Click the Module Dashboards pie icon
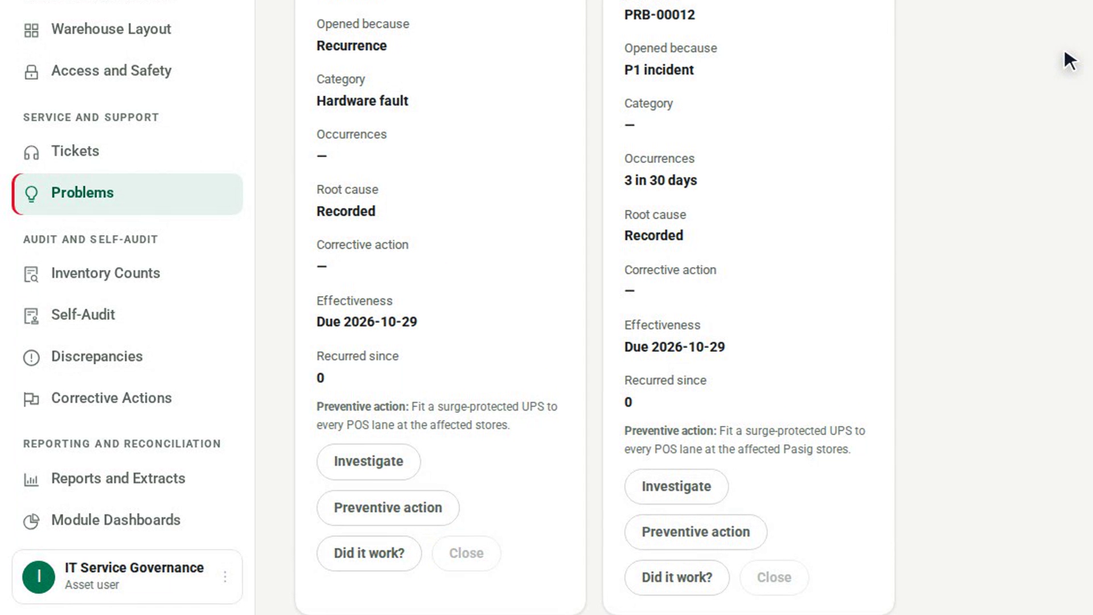The width and height of the screenshot is (1093, 615). 31,521
